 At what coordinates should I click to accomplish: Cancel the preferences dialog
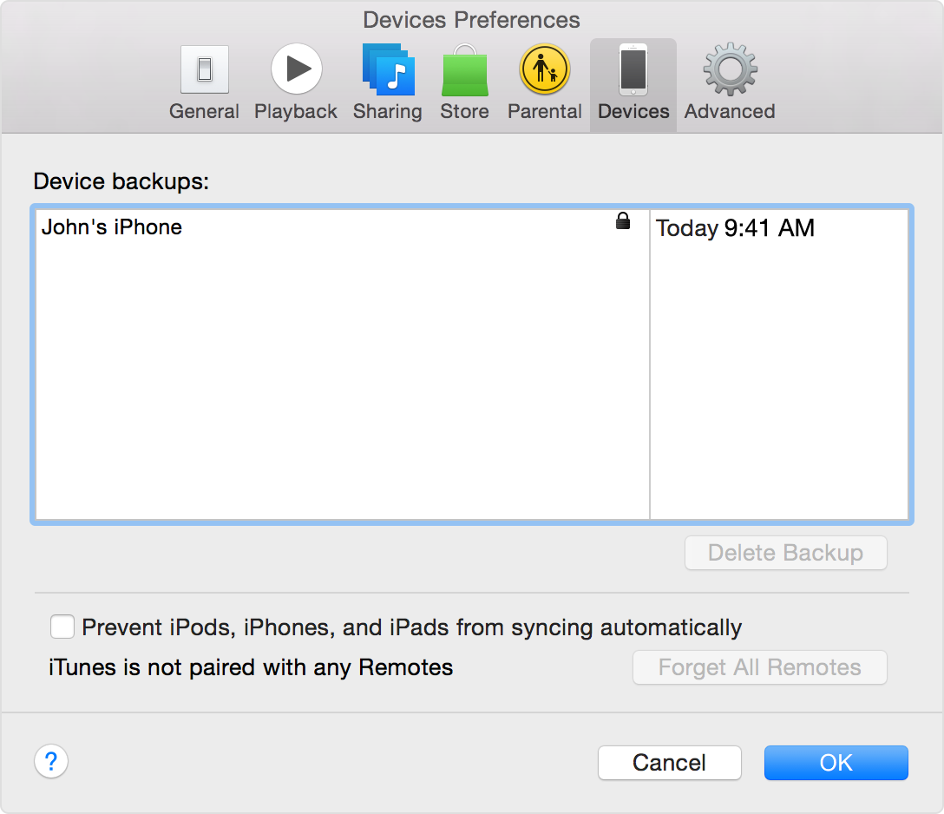click(669, 763)
